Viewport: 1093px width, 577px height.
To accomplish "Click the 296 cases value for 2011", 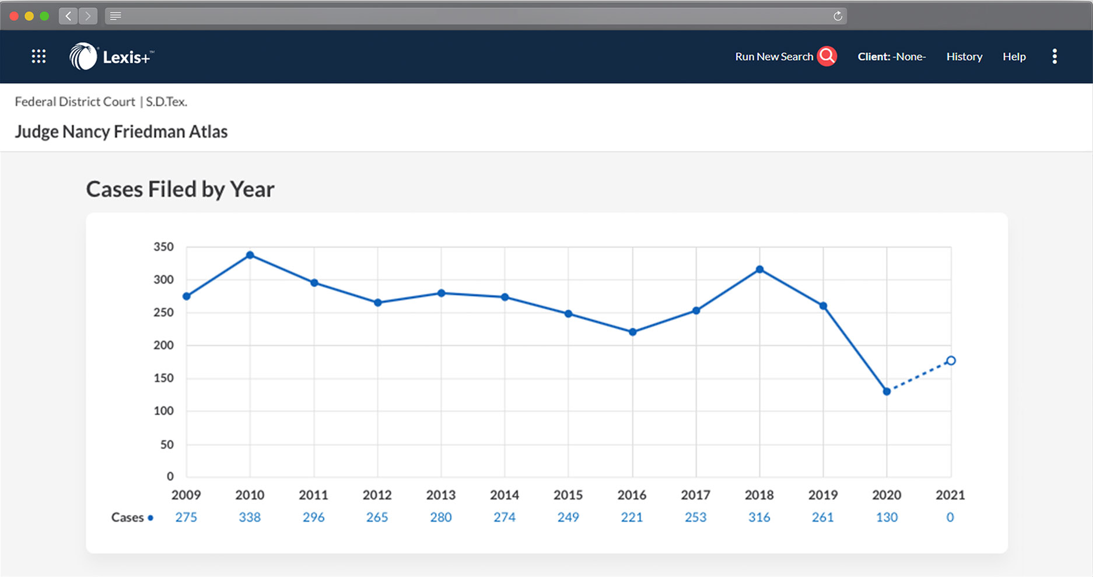I will click(x=313, y=517).
